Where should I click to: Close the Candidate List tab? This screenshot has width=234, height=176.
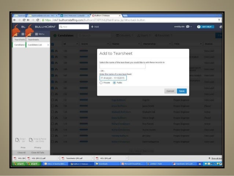tap(48, 45)
